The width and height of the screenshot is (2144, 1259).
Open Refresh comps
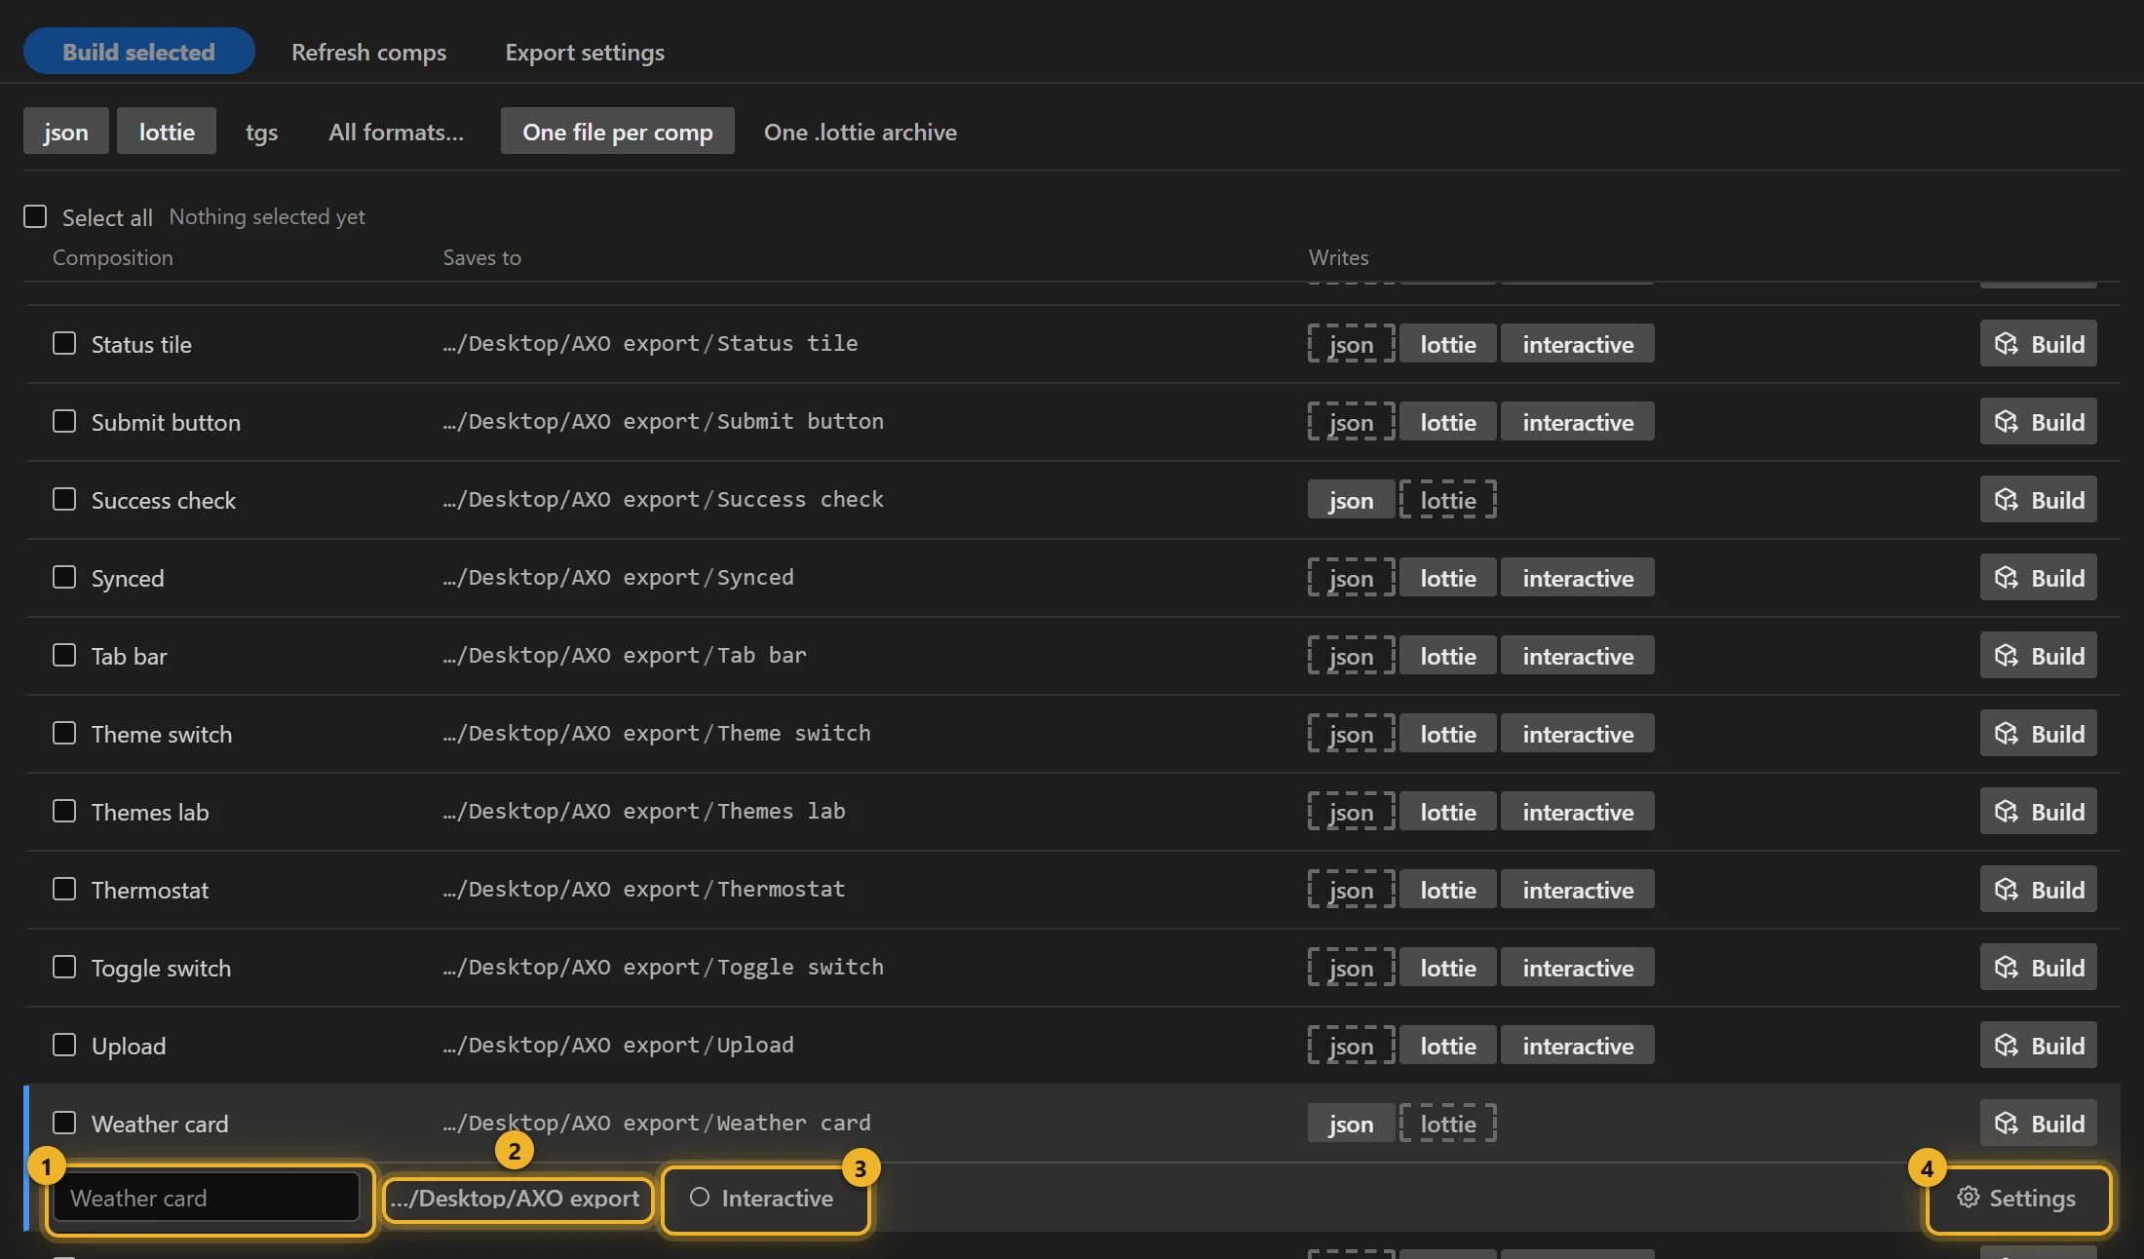pos(368,52)
